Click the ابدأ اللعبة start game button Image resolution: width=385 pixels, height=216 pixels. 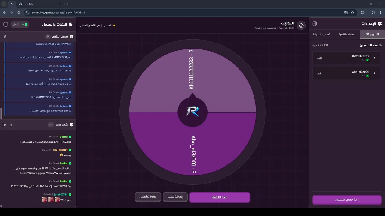tap(220, 197)
